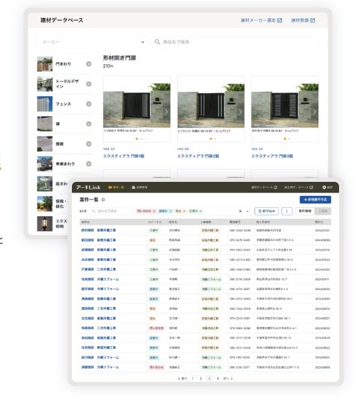This screenshot has height=400, width=362.
Task: Remove the 工事中 filter chip
Action: click(201, 211)
